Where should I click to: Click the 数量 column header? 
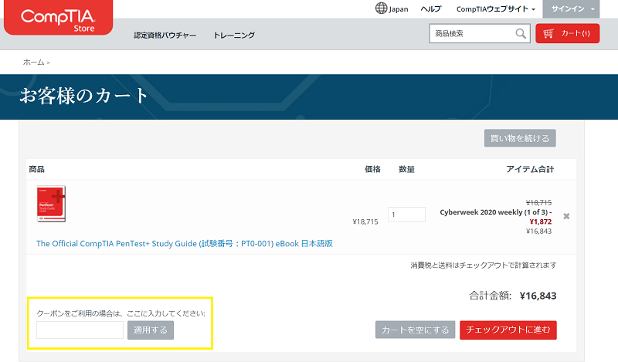coord(406,169)
